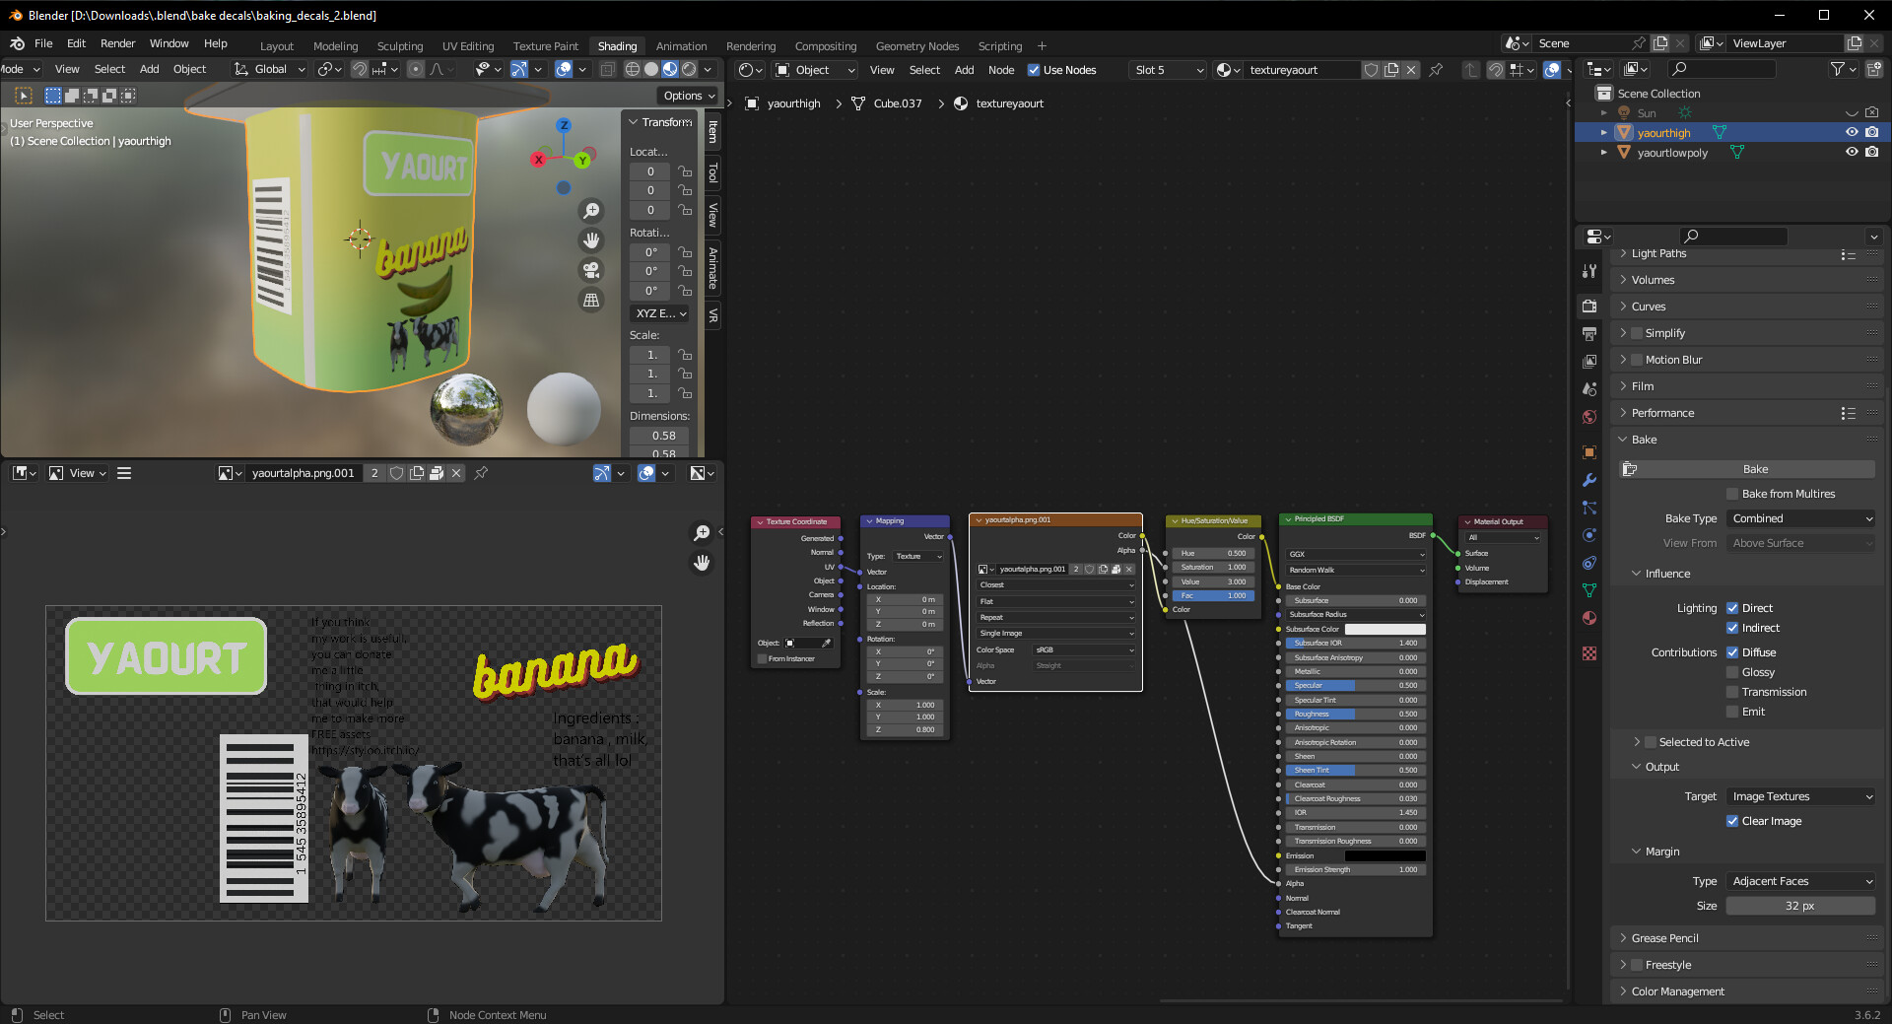The width and height of the screenshot is (1892, 1024).
Task: Switch to orthographic grid view icon
Action: pyautogui.click(x=591, y=300)
